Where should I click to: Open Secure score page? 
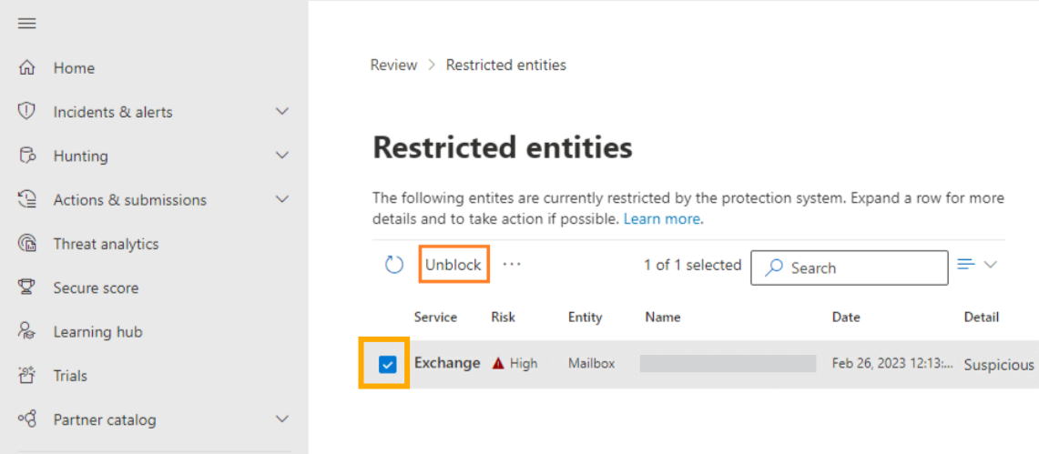[97, 288]
